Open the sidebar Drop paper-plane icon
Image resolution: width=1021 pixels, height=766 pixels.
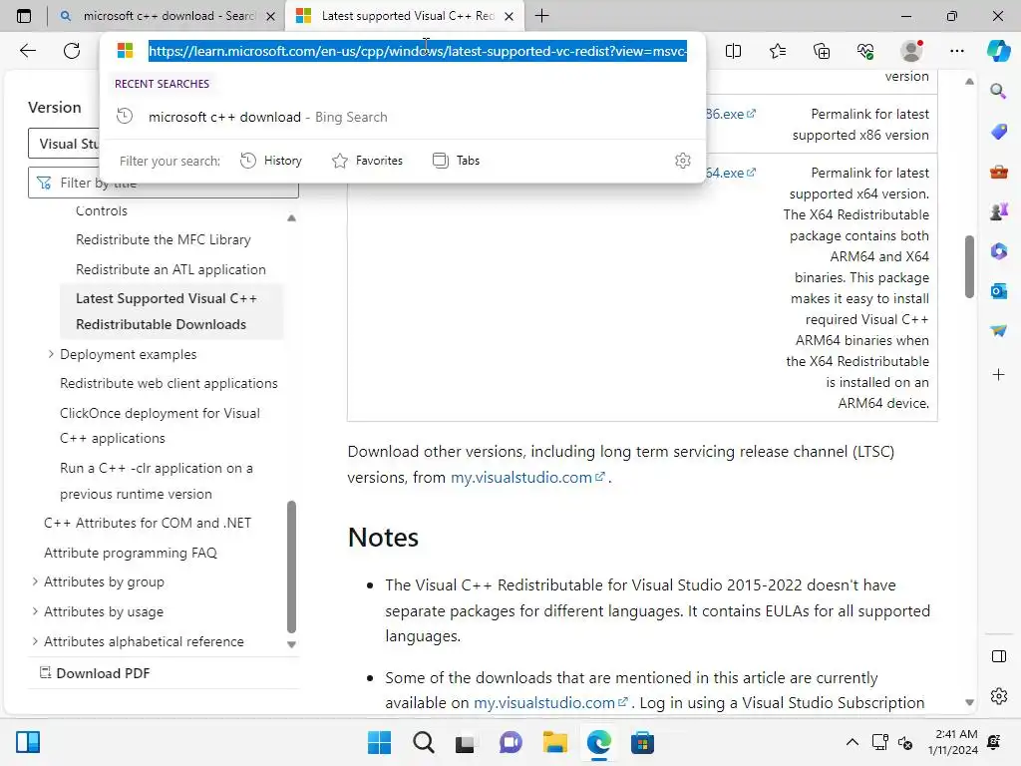[998, 331]
